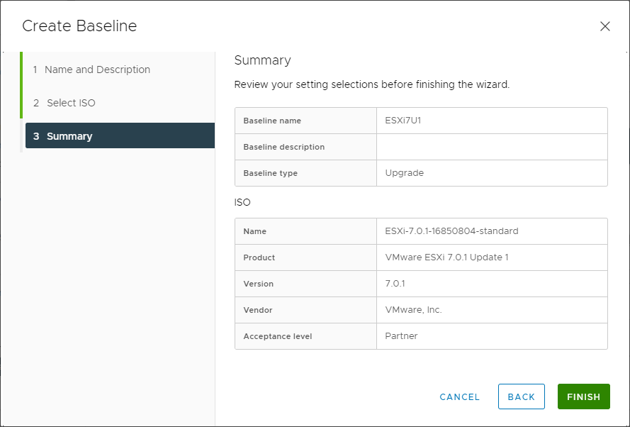Click product value VMware ESXi 7.0.1 Update 1
This screenshot has height=427, width=630.
tap(446, 257)
